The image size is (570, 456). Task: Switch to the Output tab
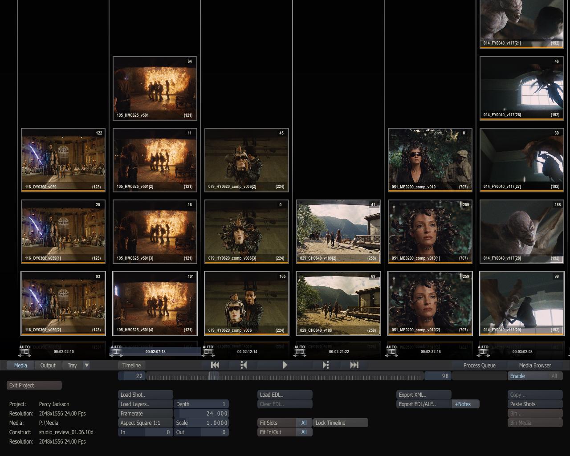pos(48,365)
